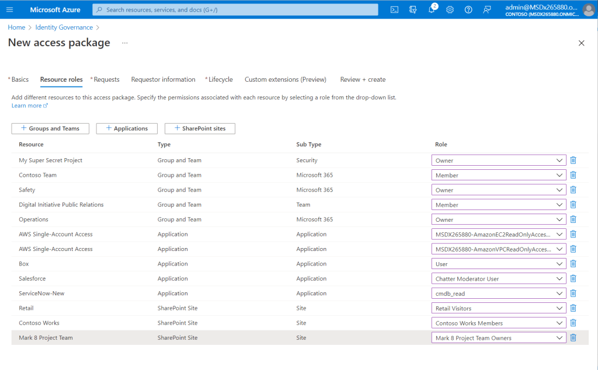Image resolution: width=598 pixels, height=370 pixels.
Task: Open the ellipsis next to New access package
Action: pyautogui.click(x=125, y=43)
